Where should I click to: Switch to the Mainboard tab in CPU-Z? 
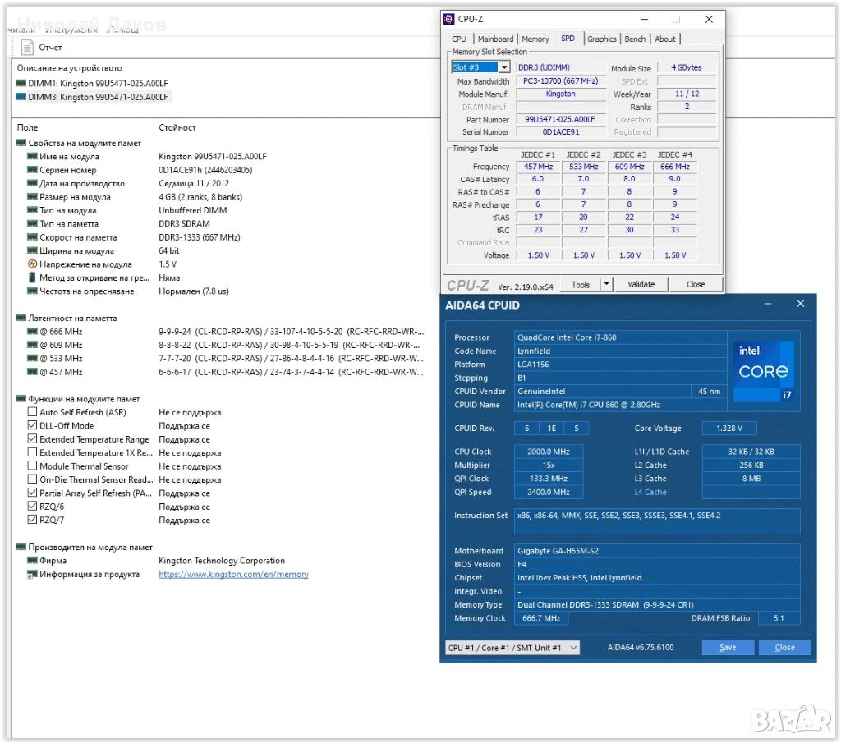coord(495,39)
